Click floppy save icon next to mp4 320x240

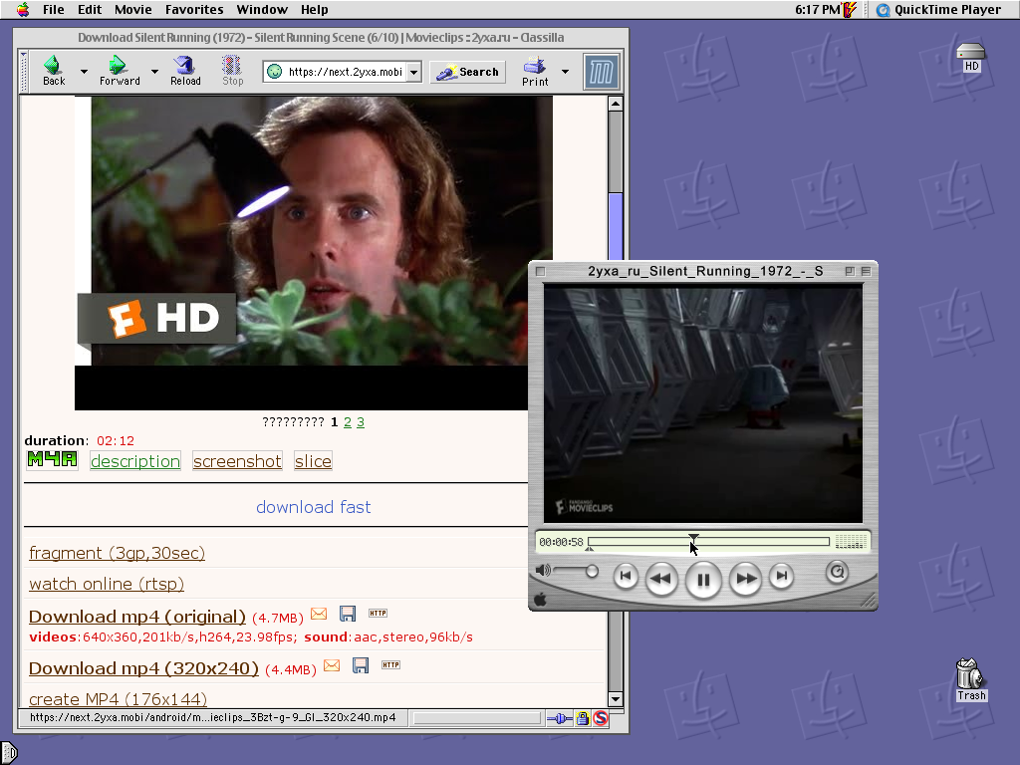coord(361,665)
